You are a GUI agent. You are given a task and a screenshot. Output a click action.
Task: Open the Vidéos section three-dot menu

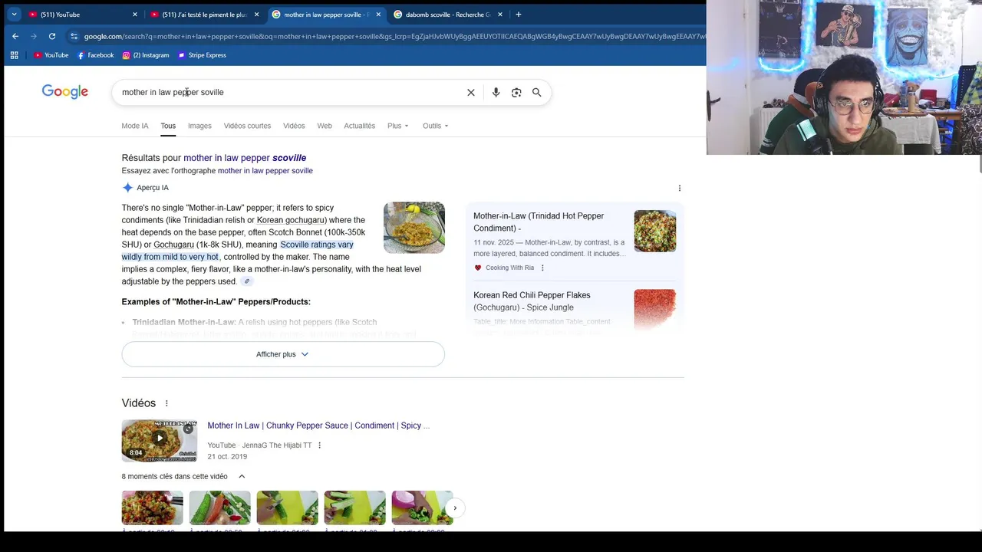tap(166, 403)
